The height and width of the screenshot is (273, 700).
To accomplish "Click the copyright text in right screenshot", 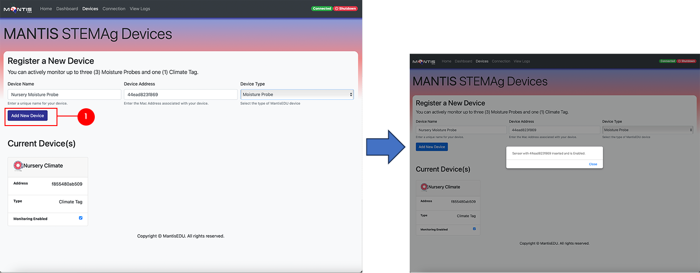I will (555, 243).
